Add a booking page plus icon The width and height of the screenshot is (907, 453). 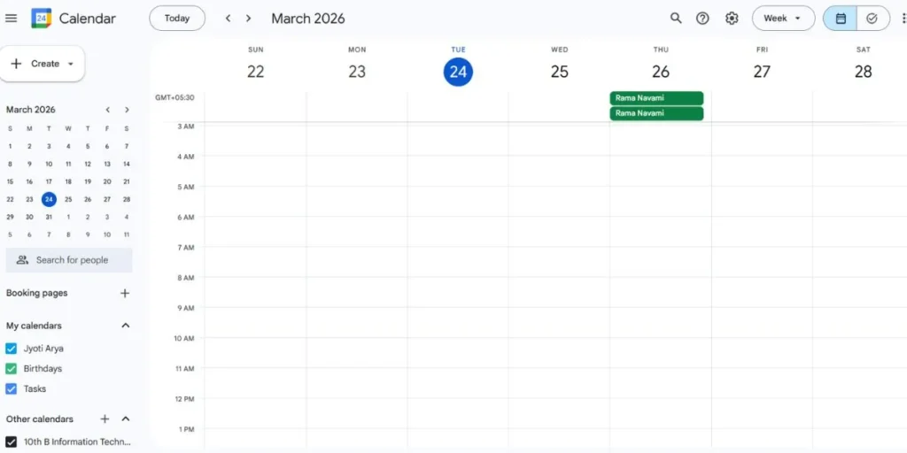125,294
